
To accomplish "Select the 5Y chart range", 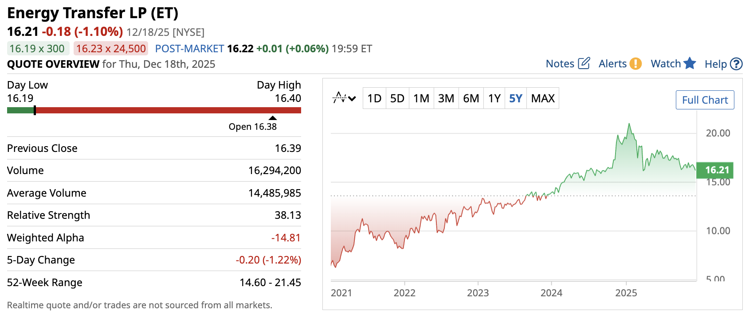I will (x=516, y=98).
